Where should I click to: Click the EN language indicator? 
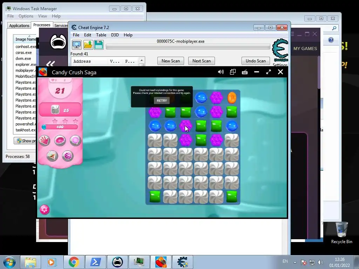(285, 261)
